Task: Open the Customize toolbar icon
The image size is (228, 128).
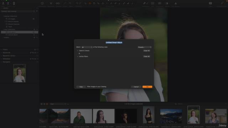Action: [51, 3]
